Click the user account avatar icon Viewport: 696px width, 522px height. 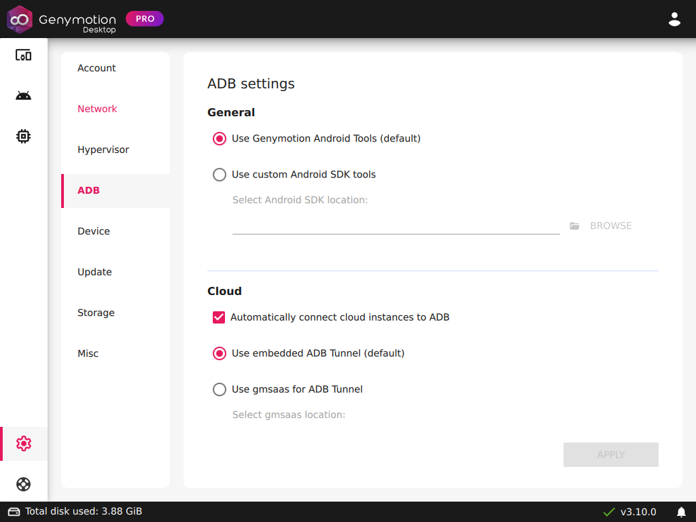[674, 19]
